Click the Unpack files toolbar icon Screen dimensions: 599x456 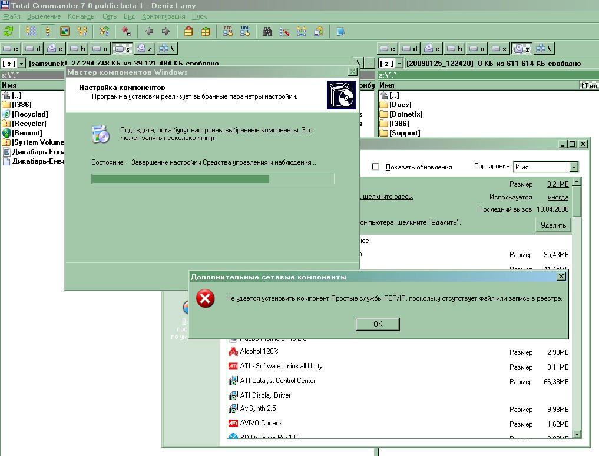coord(206,31)
